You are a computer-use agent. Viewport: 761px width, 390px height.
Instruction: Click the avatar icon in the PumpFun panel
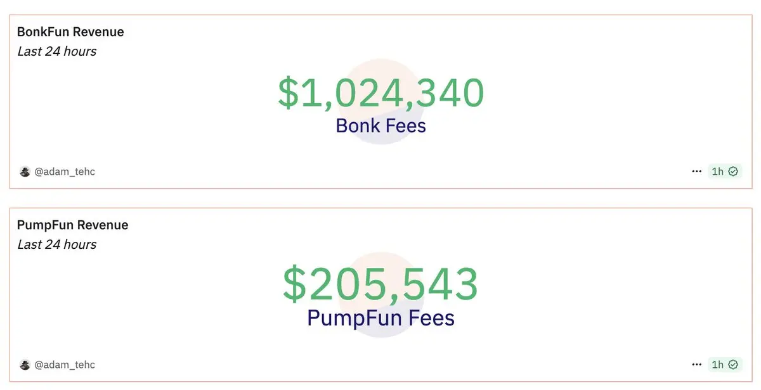[25, 365]
